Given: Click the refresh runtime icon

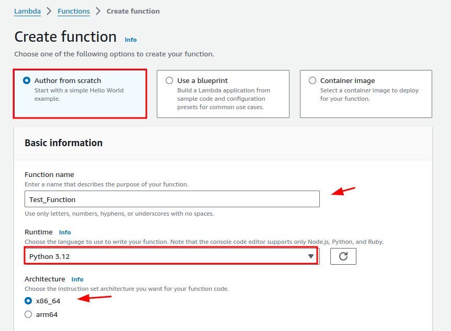Looking at the screenshot, I should [343, 256].
